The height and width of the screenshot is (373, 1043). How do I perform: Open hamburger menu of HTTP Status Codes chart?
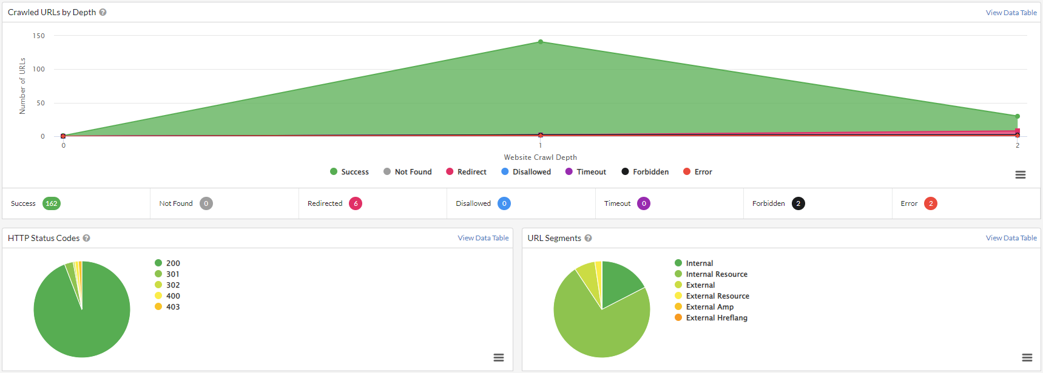tap(499, 358)
